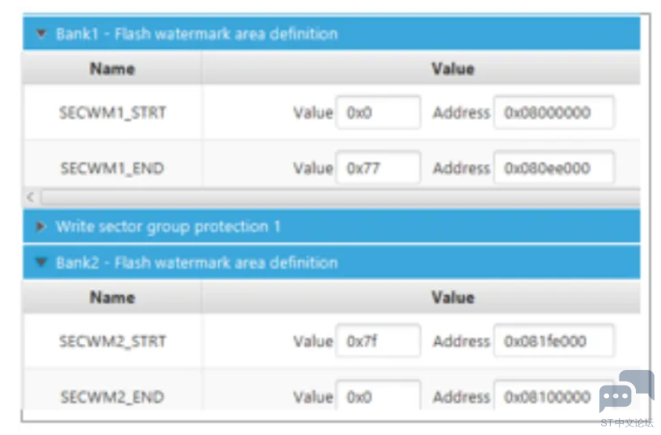Collapse Bank2 flash watermark section arrow

[x=41, y=263]
